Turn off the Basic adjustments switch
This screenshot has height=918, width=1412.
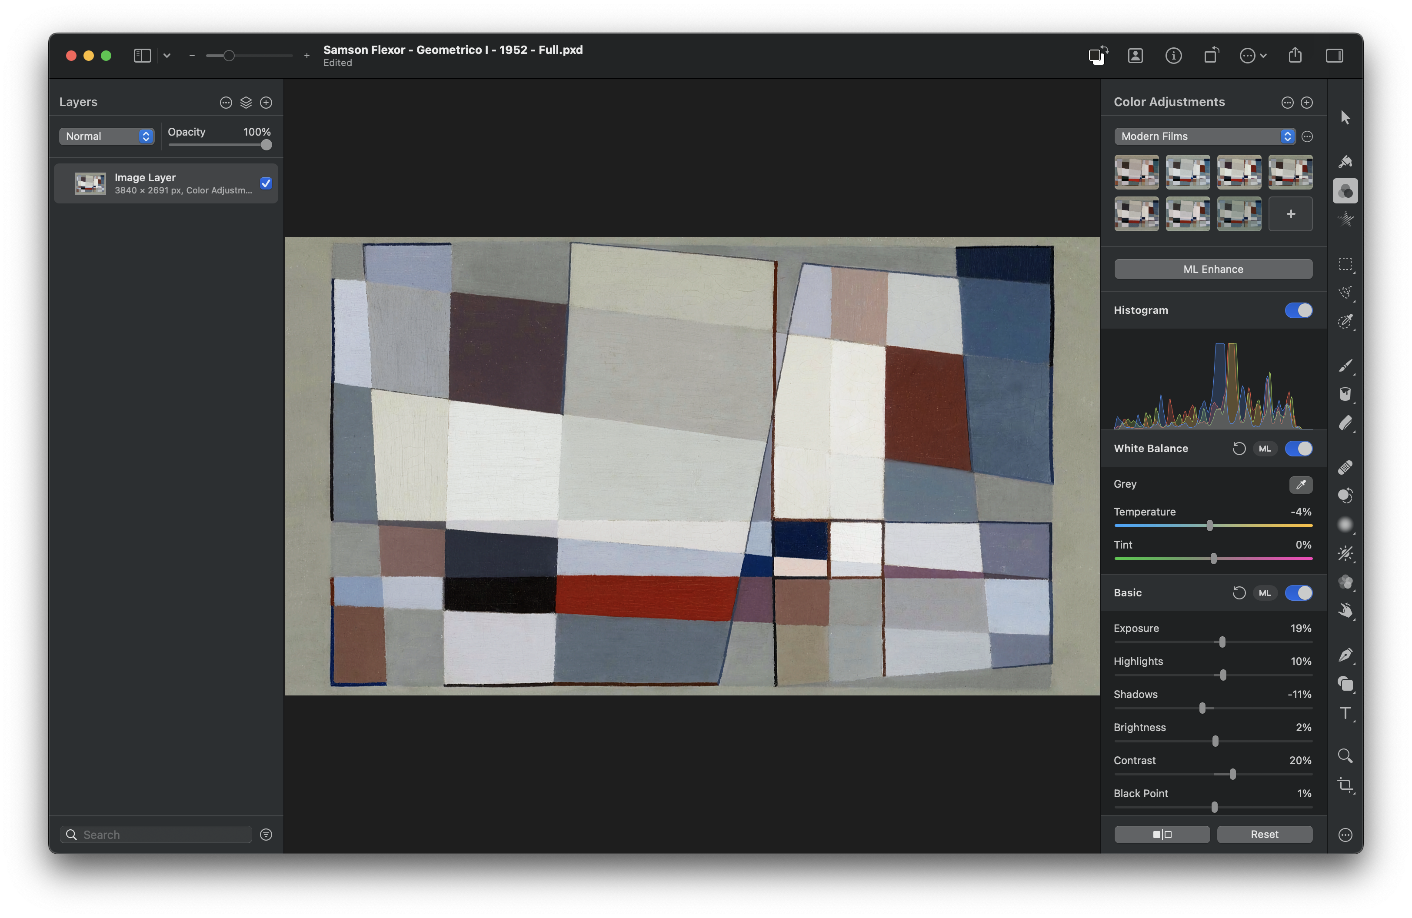point(1298,592)
